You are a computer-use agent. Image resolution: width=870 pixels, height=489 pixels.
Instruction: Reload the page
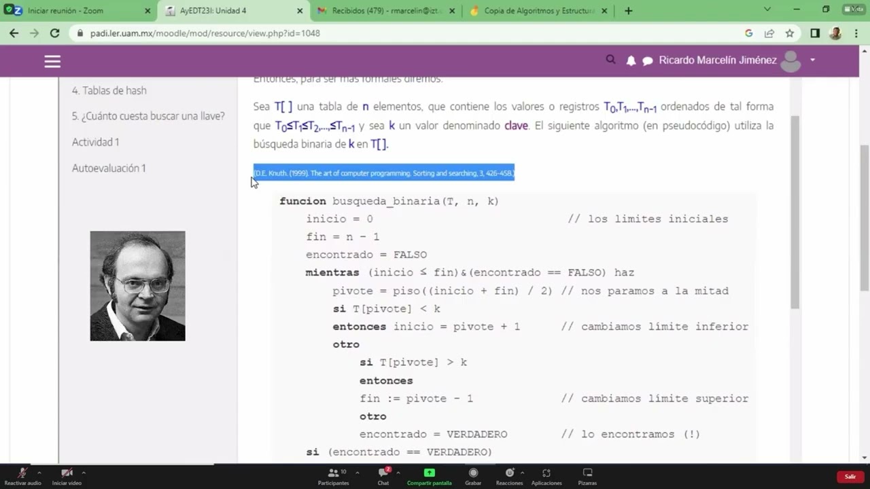click(x=55, y=33)
